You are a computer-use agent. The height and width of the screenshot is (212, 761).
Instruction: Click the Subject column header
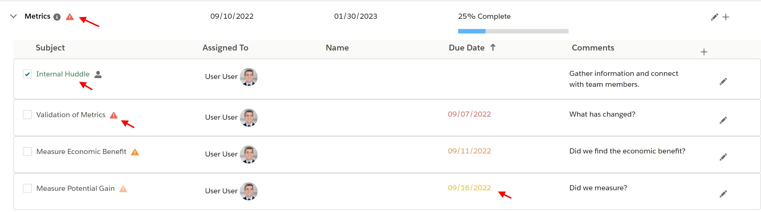click(x=50, y=48)
